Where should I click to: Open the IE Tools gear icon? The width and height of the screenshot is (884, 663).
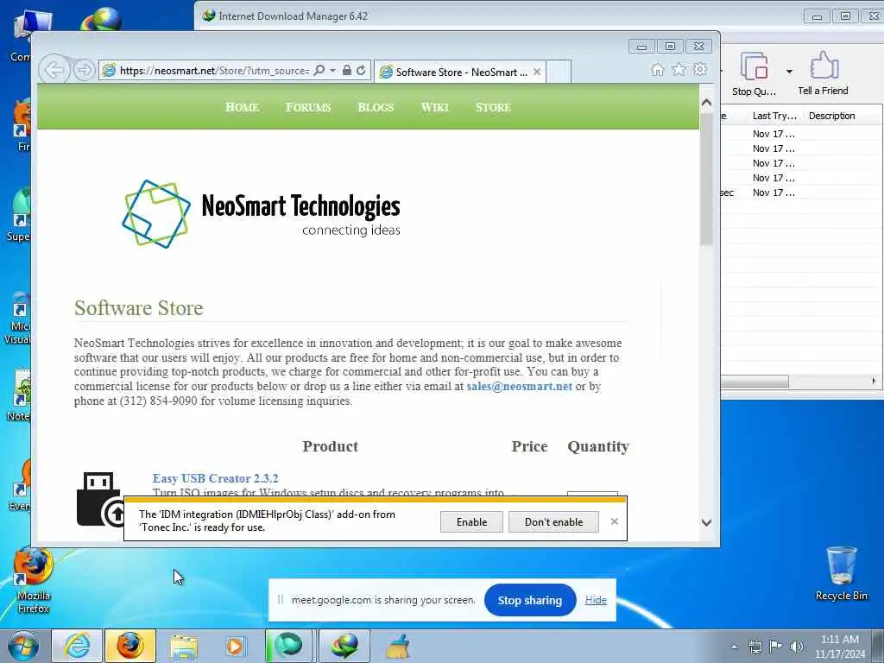700,69
